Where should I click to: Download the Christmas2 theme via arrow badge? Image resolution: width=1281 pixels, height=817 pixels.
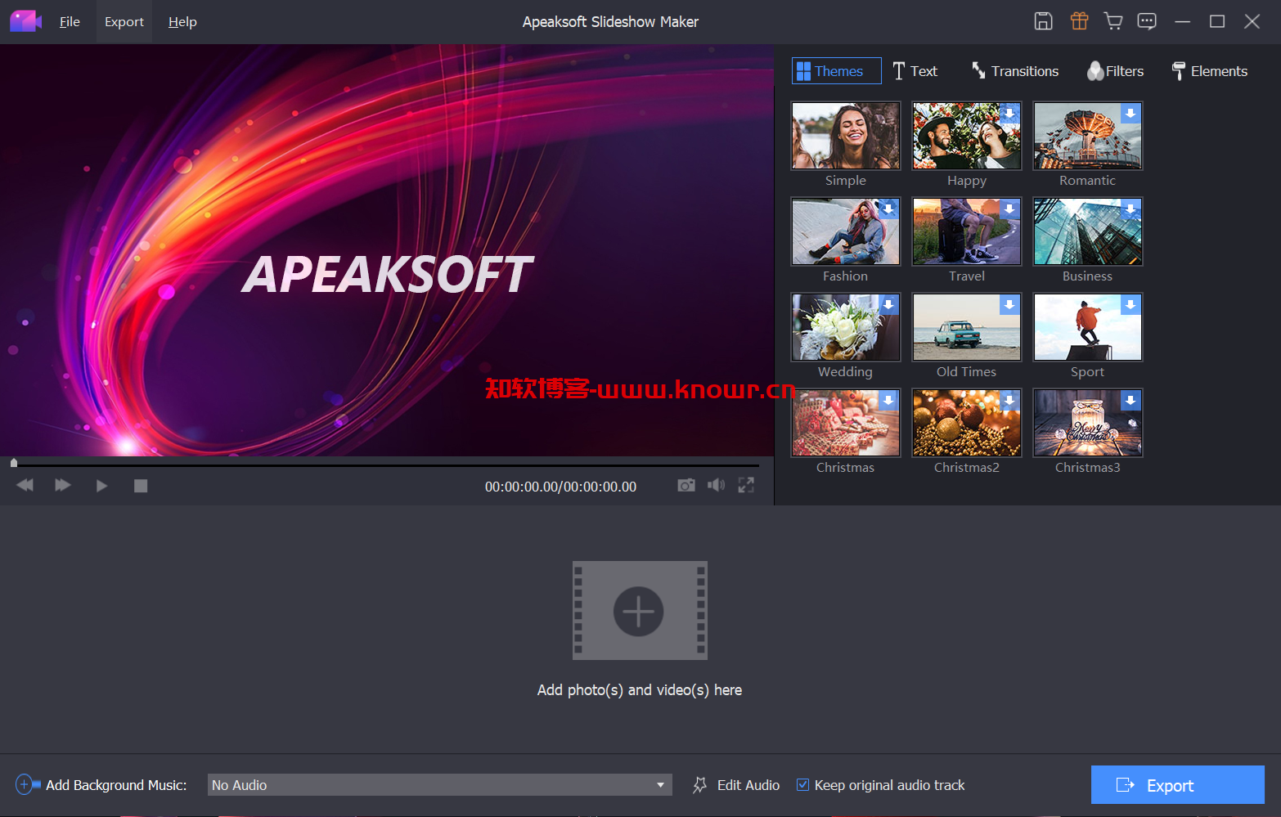click(x=1009, y=400)
